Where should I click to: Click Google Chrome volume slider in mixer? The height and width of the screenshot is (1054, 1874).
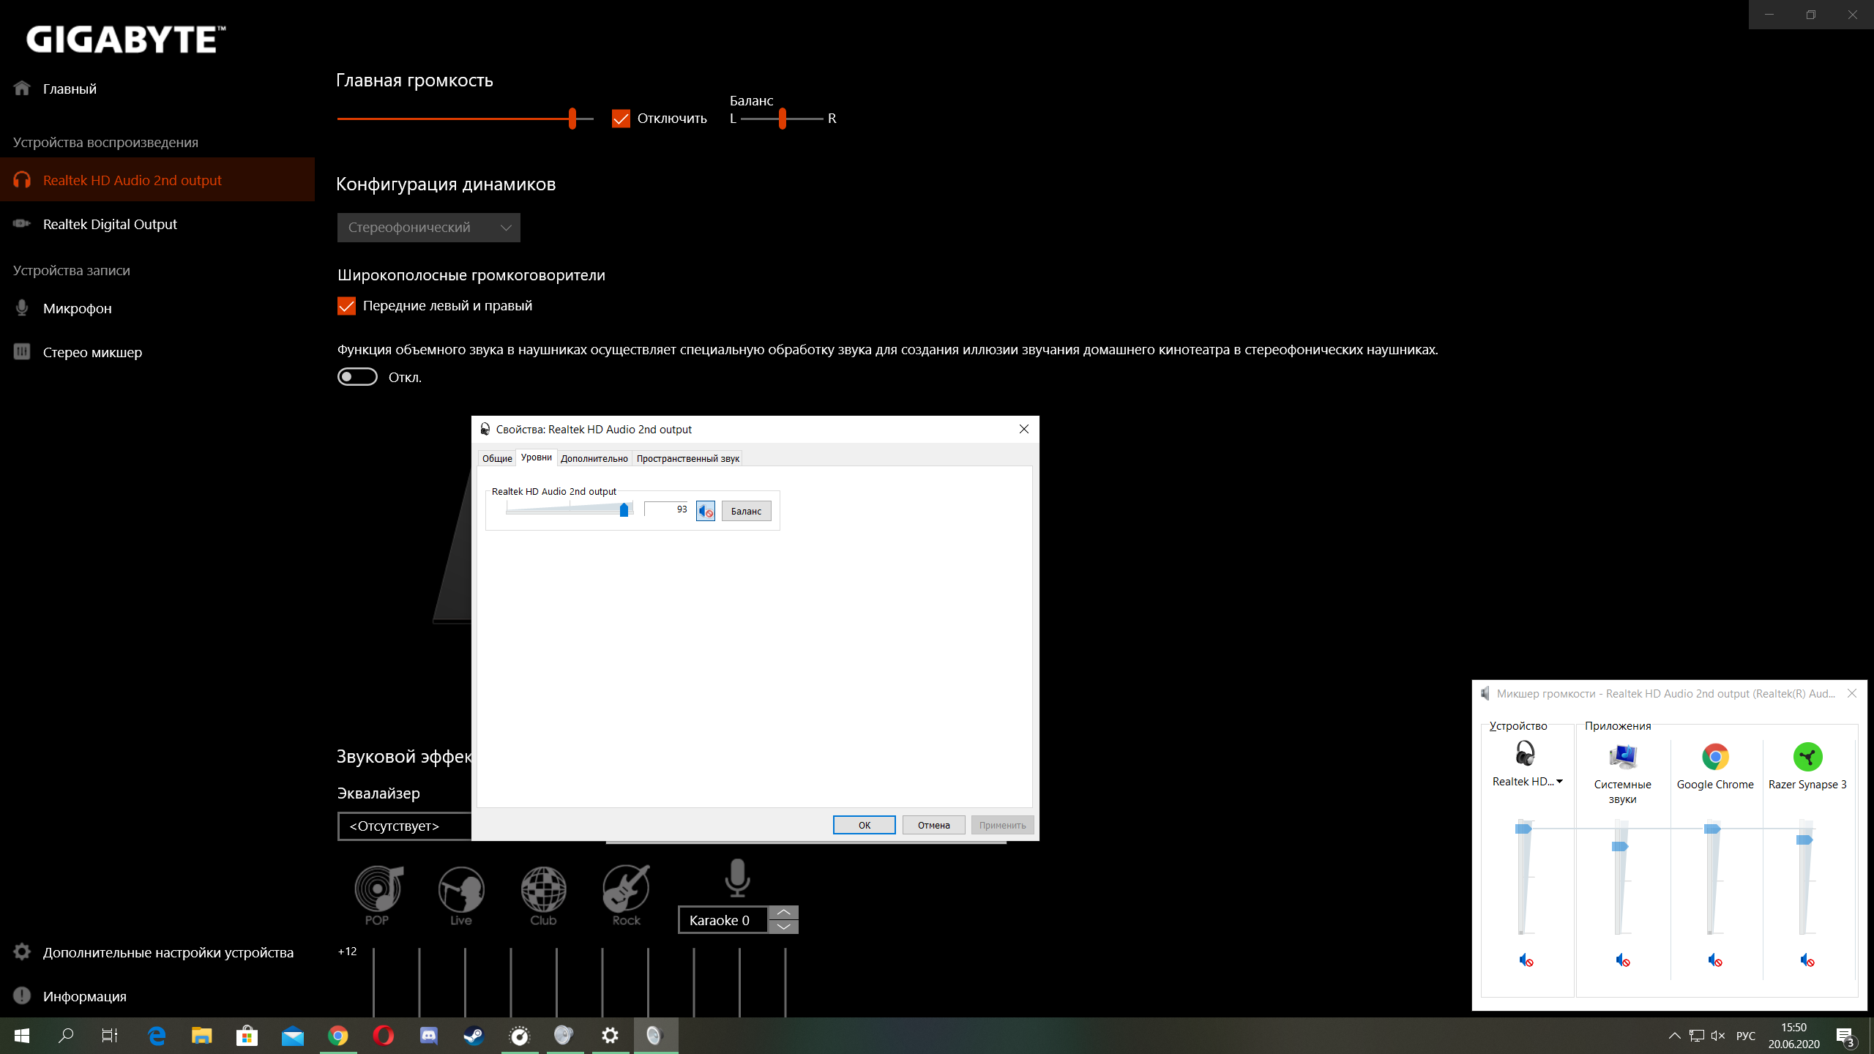tap(1712, 829)
